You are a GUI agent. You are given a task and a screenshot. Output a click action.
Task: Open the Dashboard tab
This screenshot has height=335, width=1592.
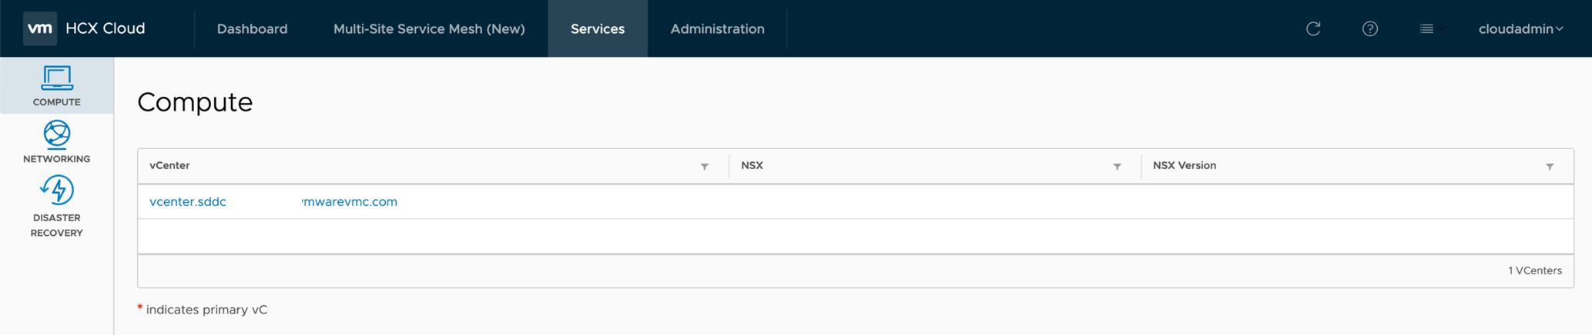coord(252,28)
